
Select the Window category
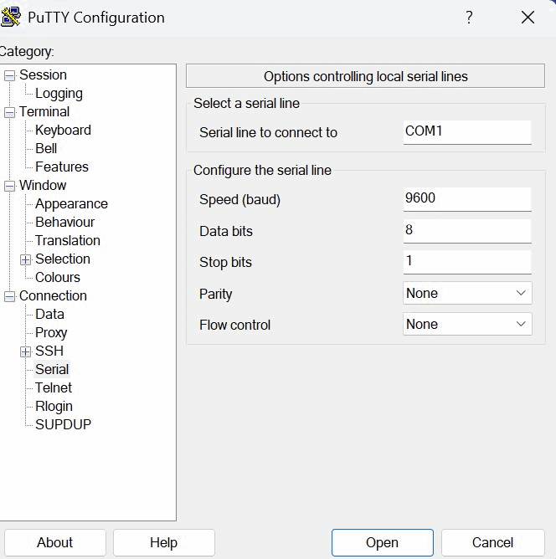pos(43,186)
